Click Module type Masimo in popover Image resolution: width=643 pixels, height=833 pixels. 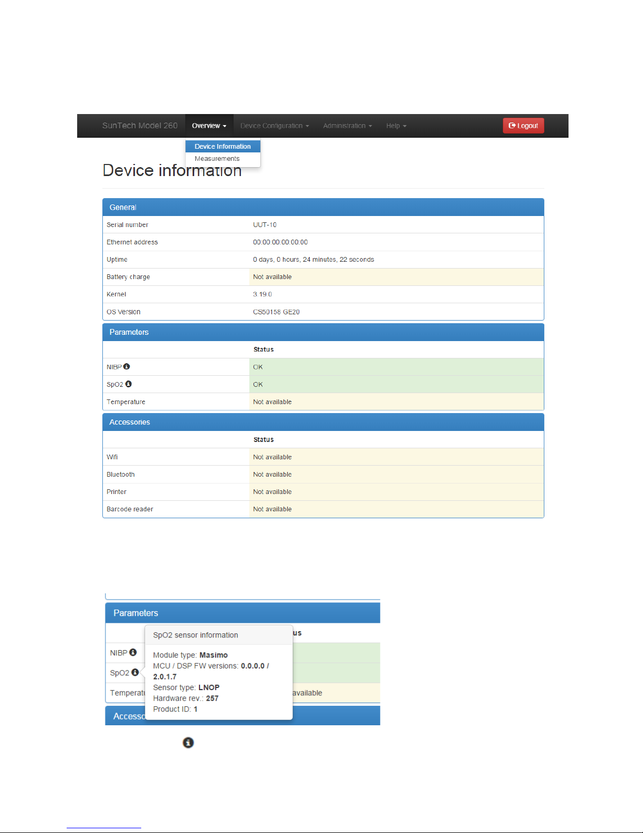coord(190,655)
